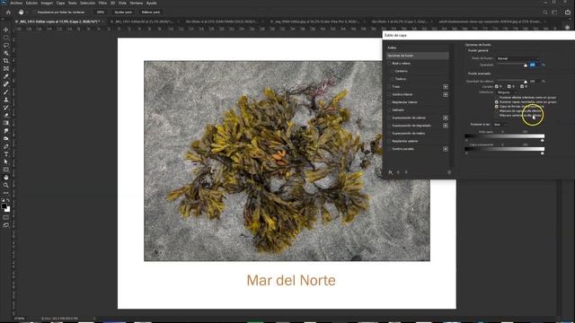Viewport: 575px width, 323px height.
Task: Select the Gradient tool
Action: (6, 123)
